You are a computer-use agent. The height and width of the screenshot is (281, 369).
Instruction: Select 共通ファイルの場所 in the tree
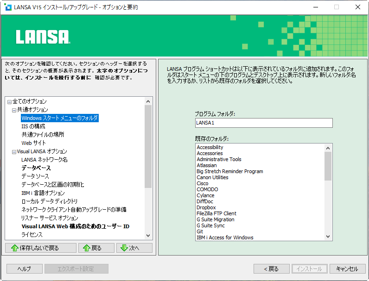[43, 135]
